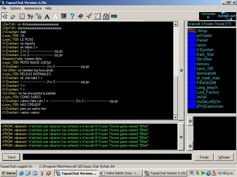Click the Whisper button

[224, 157]
